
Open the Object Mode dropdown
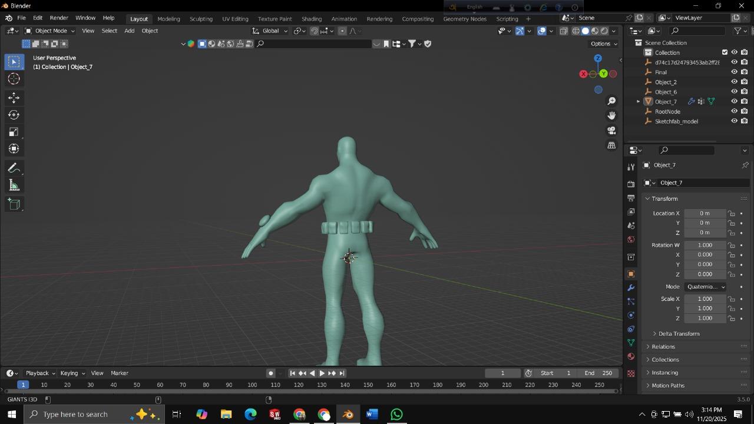pos(50,31)
